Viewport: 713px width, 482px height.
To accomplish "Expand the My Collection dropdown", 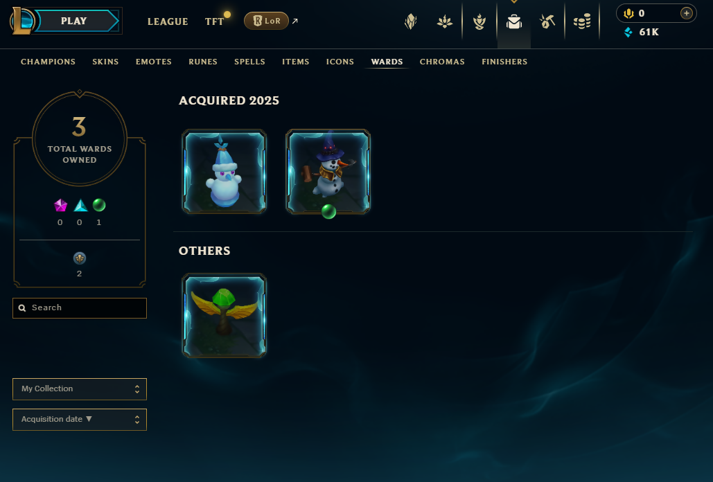I will 80,389.
